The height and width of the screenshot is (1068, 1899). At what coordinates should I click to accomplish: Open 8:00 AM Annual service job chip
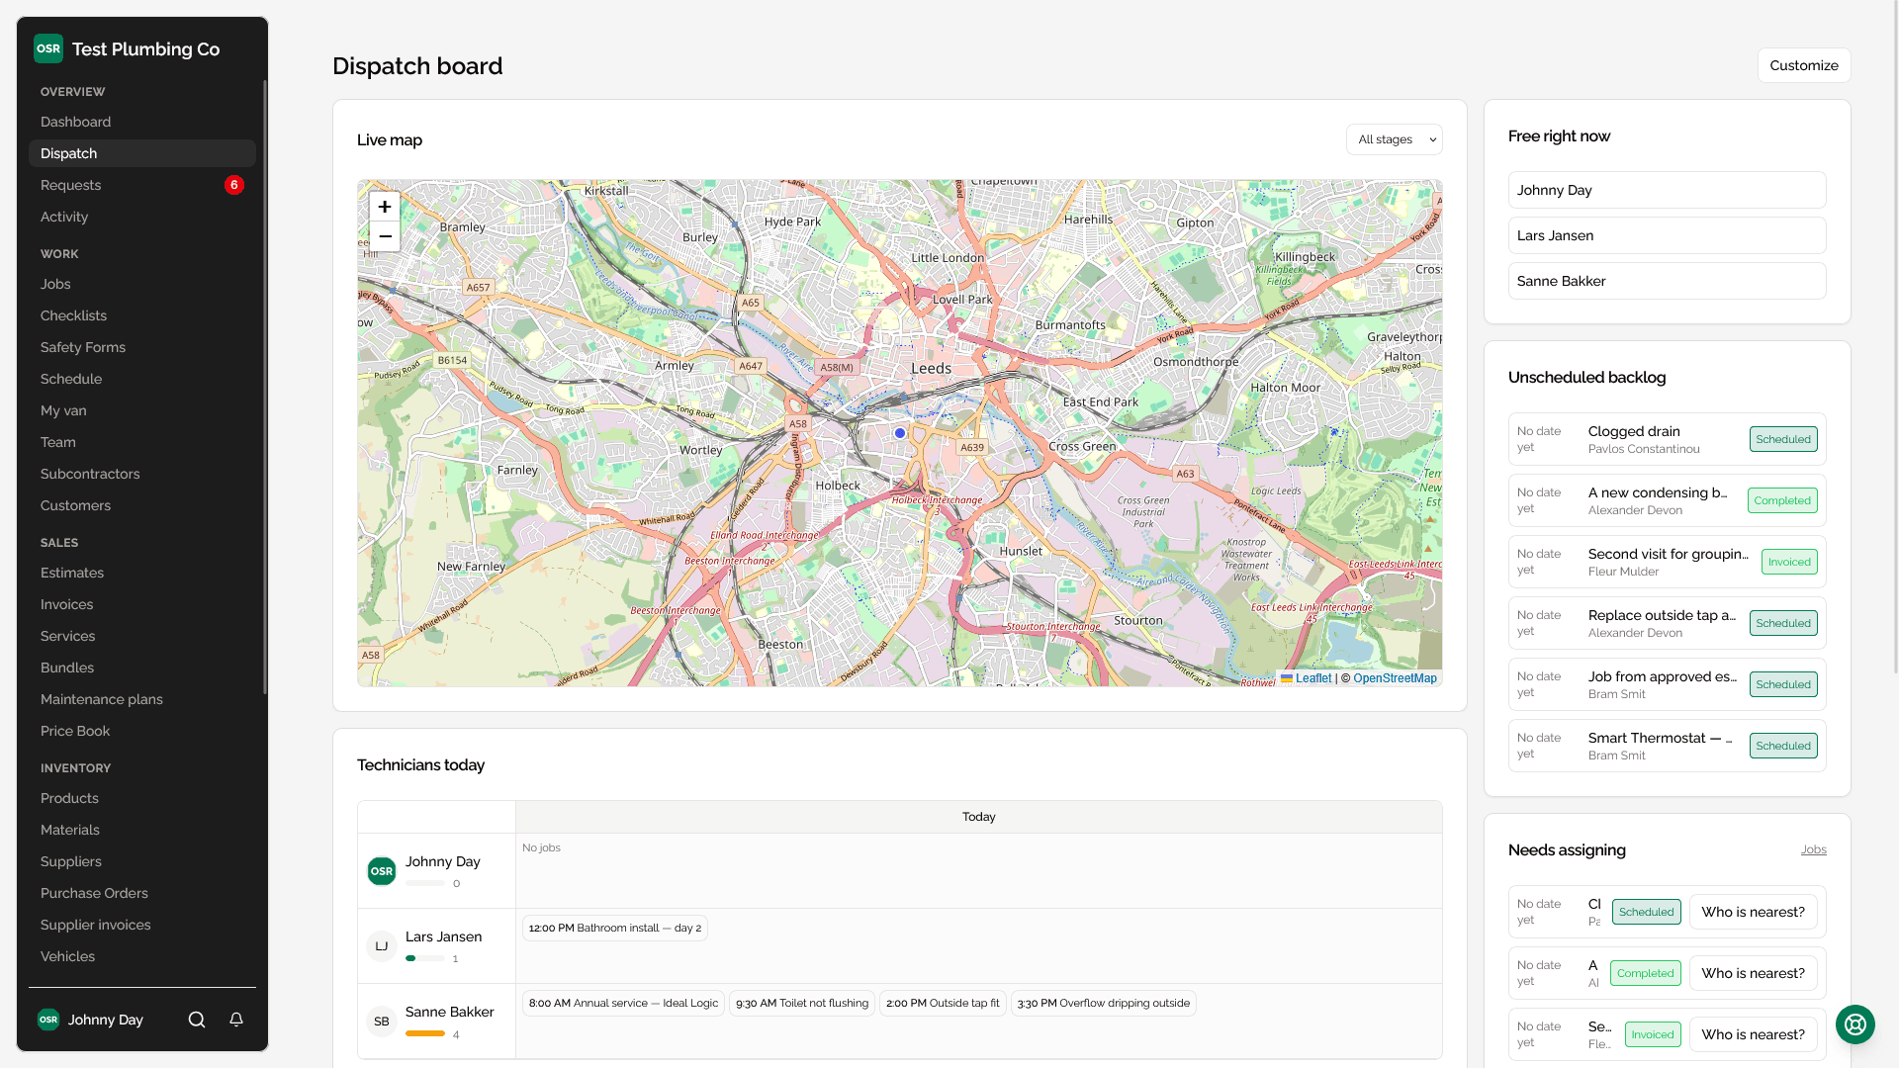(x=623, y=1003)
